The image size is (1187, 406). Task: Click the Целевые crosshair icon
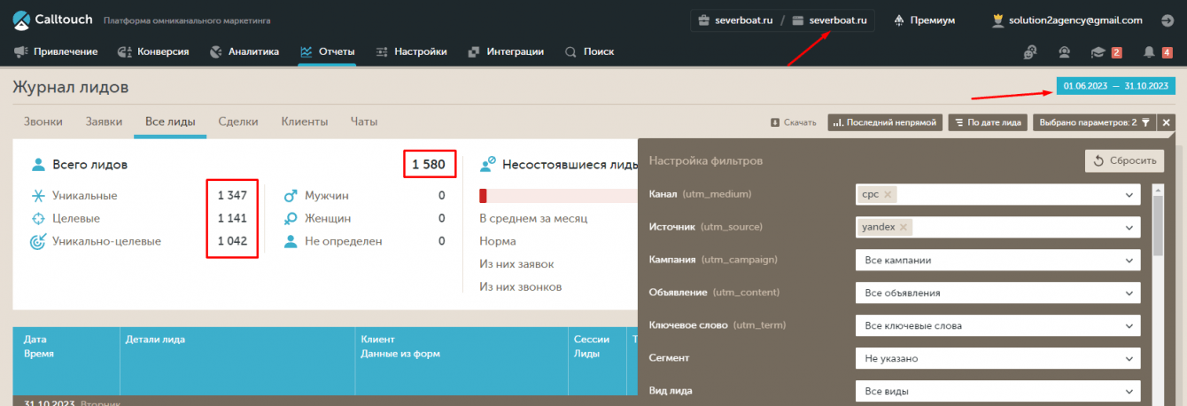[38, 218]
